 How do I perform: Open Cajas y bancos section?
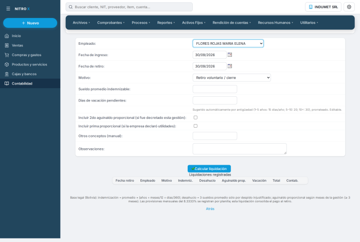tap(30, 74)
